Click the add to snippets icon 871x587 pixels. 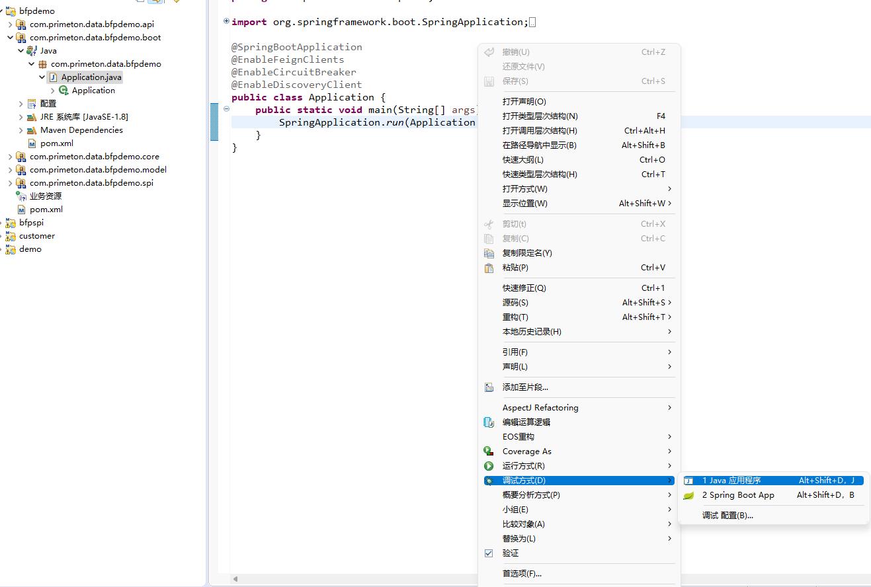(x=489, y=387)
